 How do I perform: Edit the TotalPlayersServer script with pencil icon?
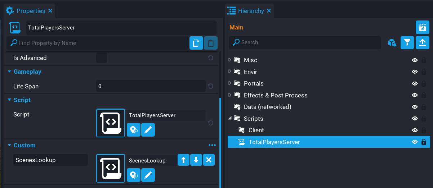click(x=148, y=130)
